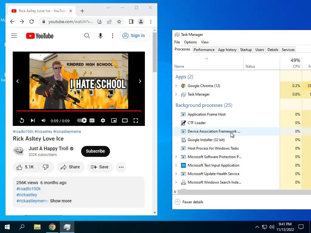Screen dimensions: 311x233
Task: Bookmark this page with star icon
Action: click(x=119, y=22)
